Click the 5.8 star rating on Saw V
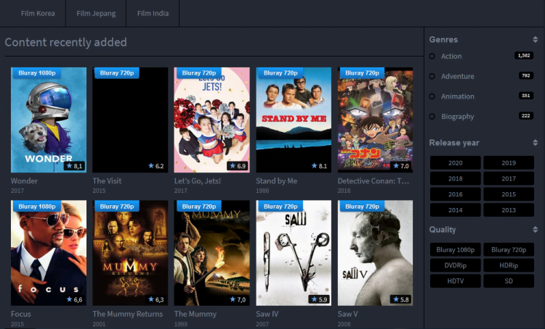 [x=401, y=299]
